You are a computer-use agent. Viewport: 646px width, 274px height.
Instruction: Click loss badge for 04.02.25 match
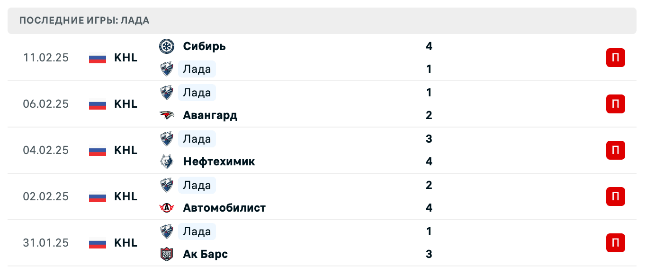point(615,150)
